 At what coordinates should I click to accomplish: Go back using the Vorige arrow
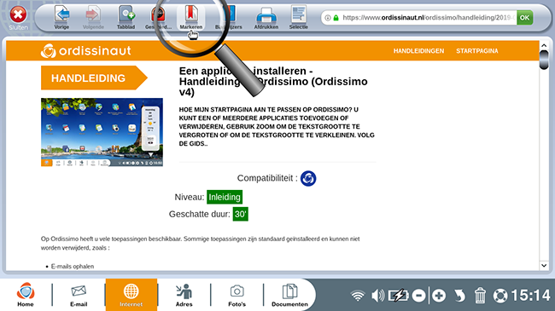(61, 17)
